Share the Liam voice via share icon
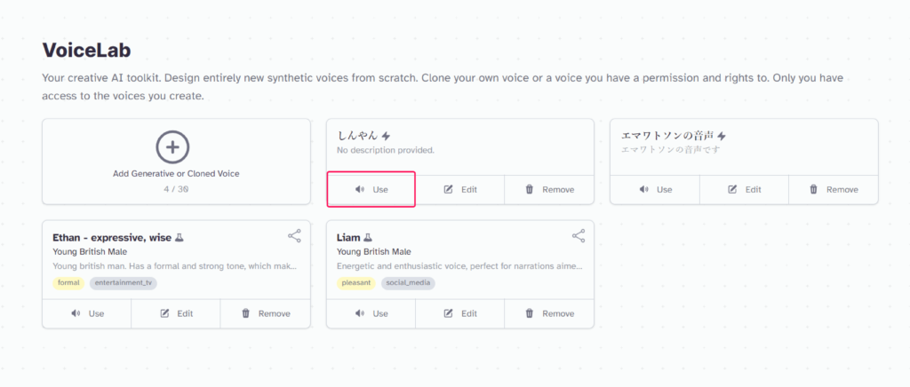910x387 pixels. 579,235
